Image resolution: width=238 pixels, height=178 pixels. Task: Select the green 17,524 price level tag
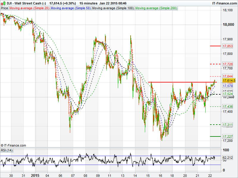tap(228, 94)
